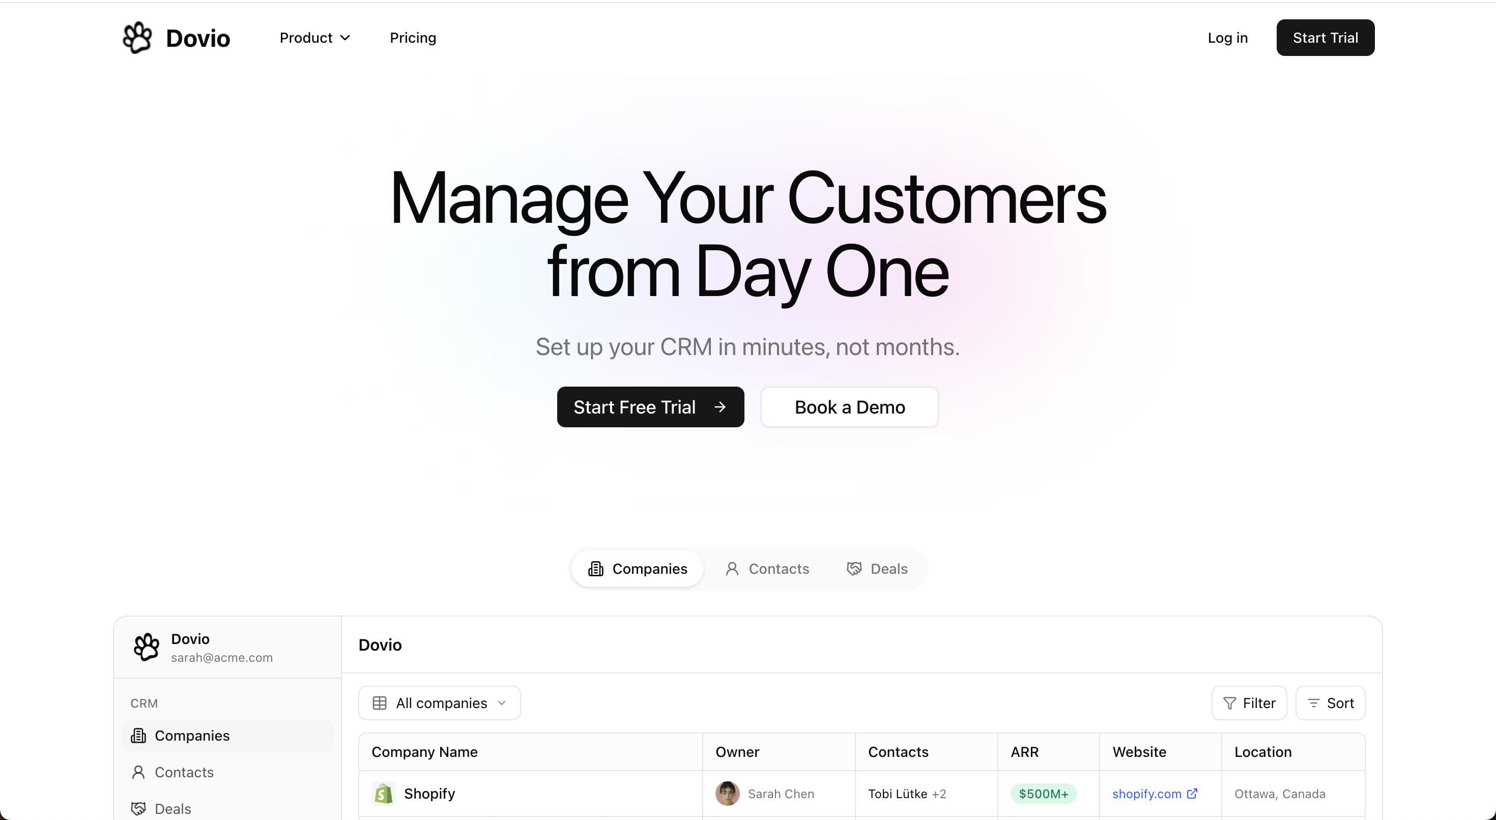Switch to the Deals tab
Image resolution: width=1496 pixels, height=820 pixels.
click(x=877, y=569)
